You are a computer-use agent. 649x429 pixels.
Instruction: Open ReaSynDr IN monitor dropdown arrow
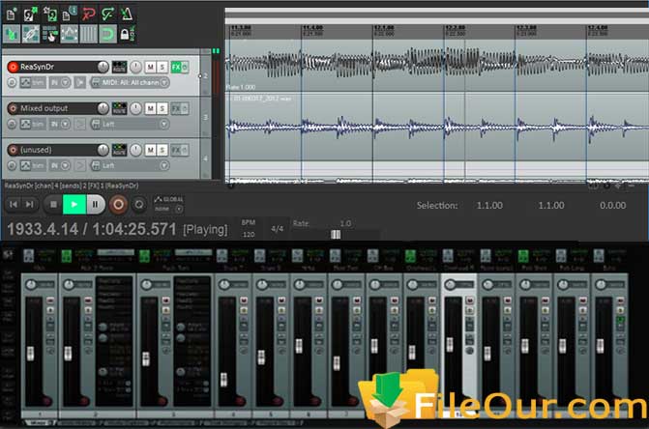66,83
